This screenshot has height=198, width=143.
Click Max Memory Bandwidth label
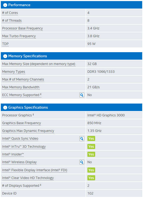[x=21, y=87]
